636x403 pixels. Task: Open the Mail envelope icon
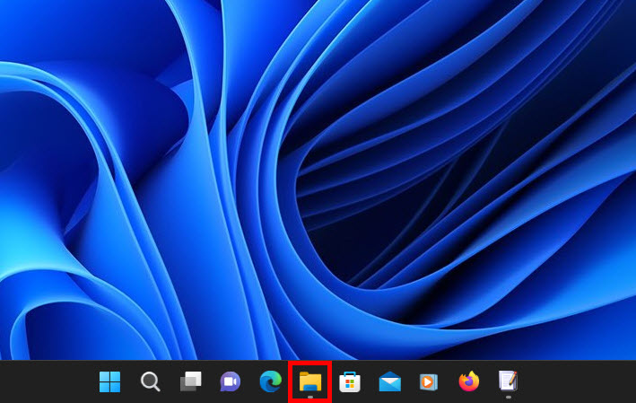pos(389,381)
